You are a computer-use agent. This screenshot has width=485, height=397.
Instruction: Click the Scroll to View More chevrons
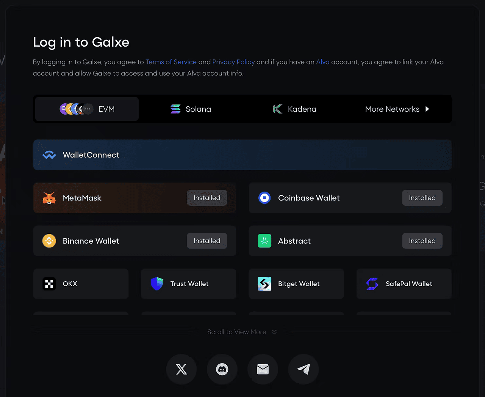pyautogui.click(x=274, y=332)
